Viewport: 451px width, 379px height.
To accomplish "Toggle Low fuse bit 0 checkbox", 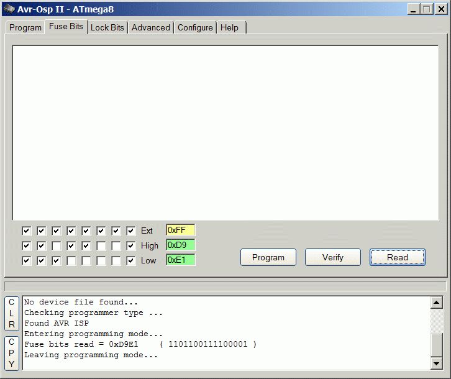I will click(131, 261).
